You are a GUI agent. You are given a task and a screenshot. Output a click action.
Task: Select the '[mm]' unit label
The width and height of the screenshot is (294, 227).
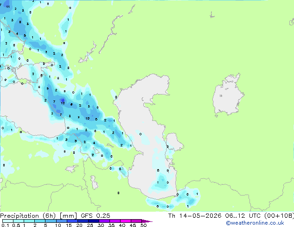coord(68,216)
